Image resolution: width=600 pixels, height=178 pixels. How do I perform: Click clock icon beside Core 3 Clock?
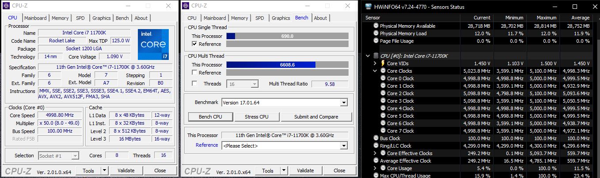coord(383,101)
